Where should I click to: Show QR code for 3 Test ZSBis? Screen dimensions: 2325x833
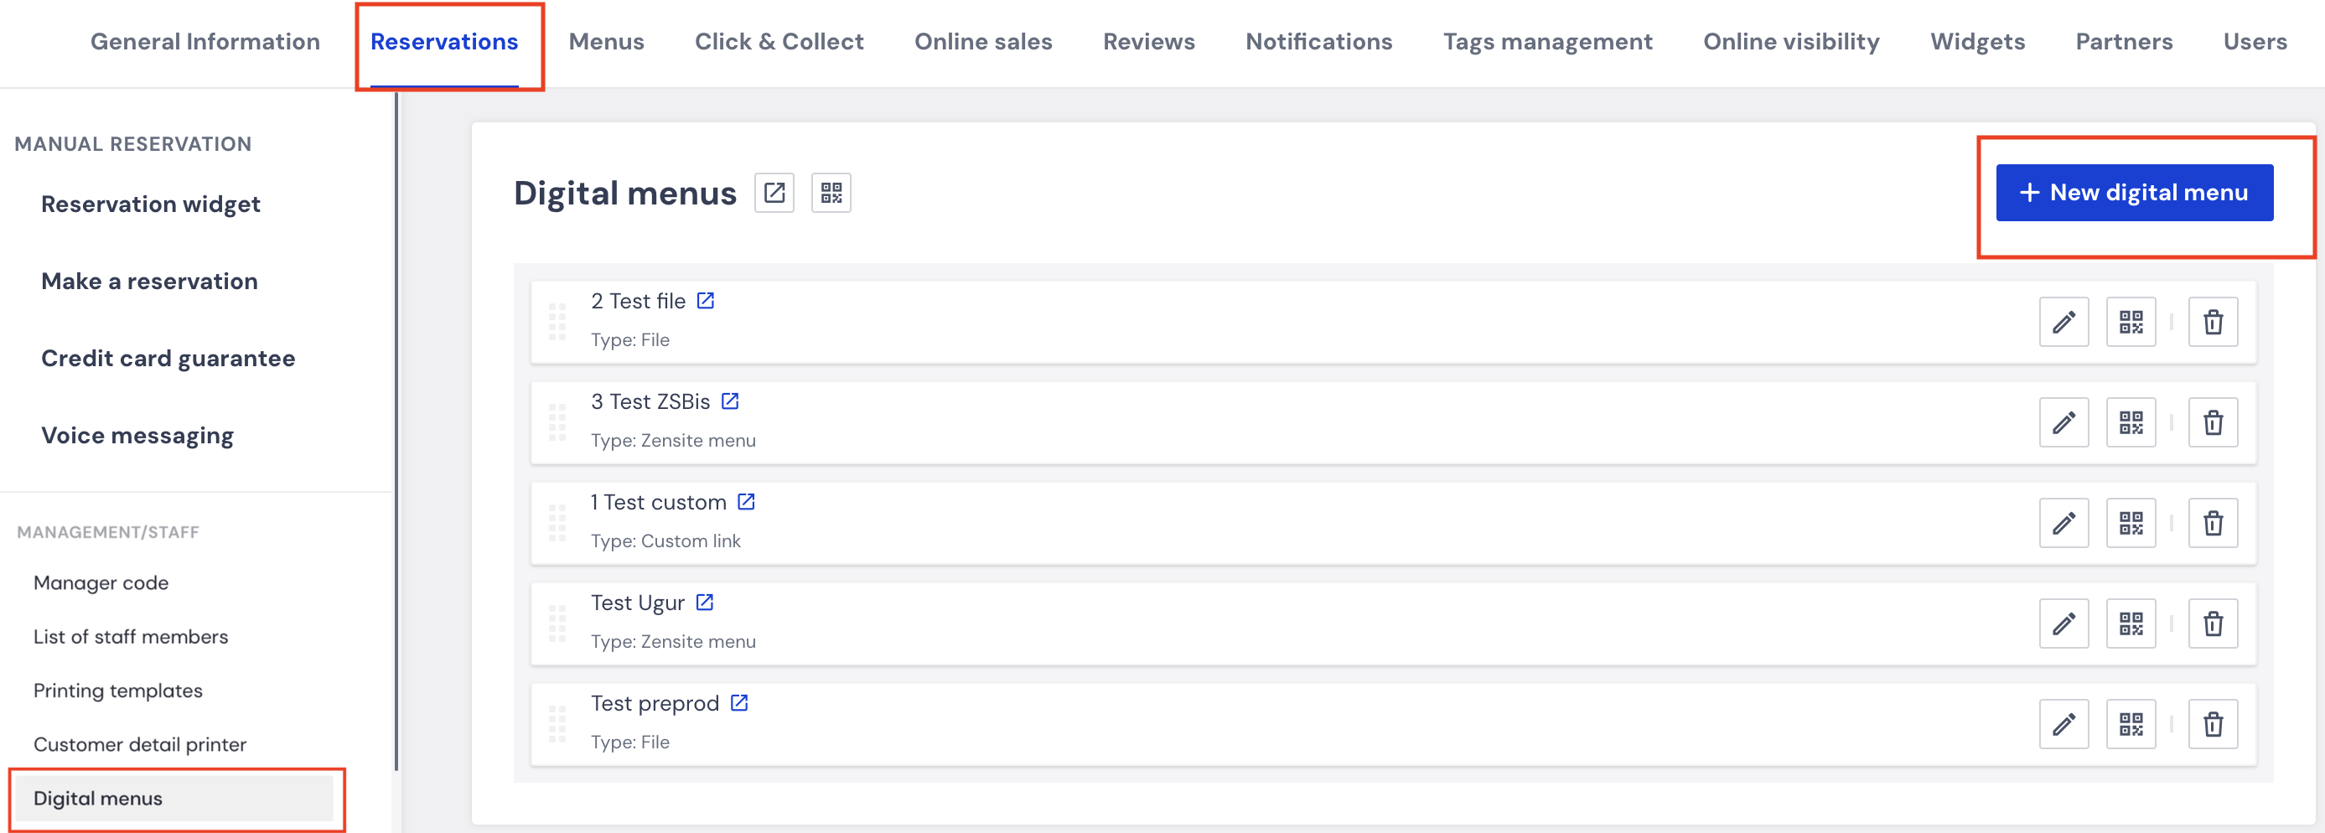pos(2132,422)
